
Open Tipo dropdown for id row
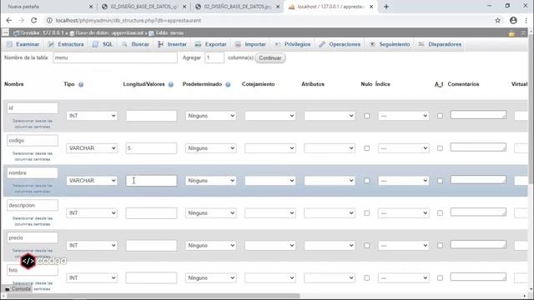click(x=92, y=116)
